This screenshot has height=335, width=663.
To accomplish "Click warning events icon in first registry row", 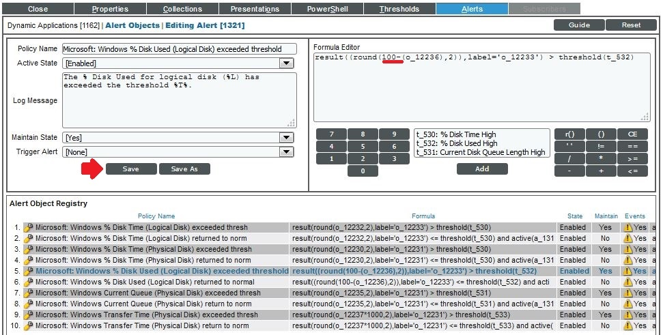I will [x=627, y=227].
